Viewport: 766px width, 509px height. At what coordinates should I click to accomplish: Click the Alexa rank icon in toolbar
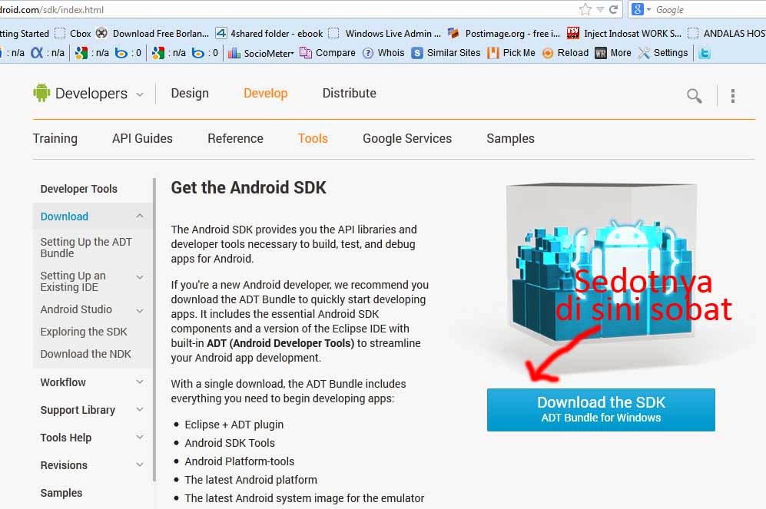coord(37,53)
